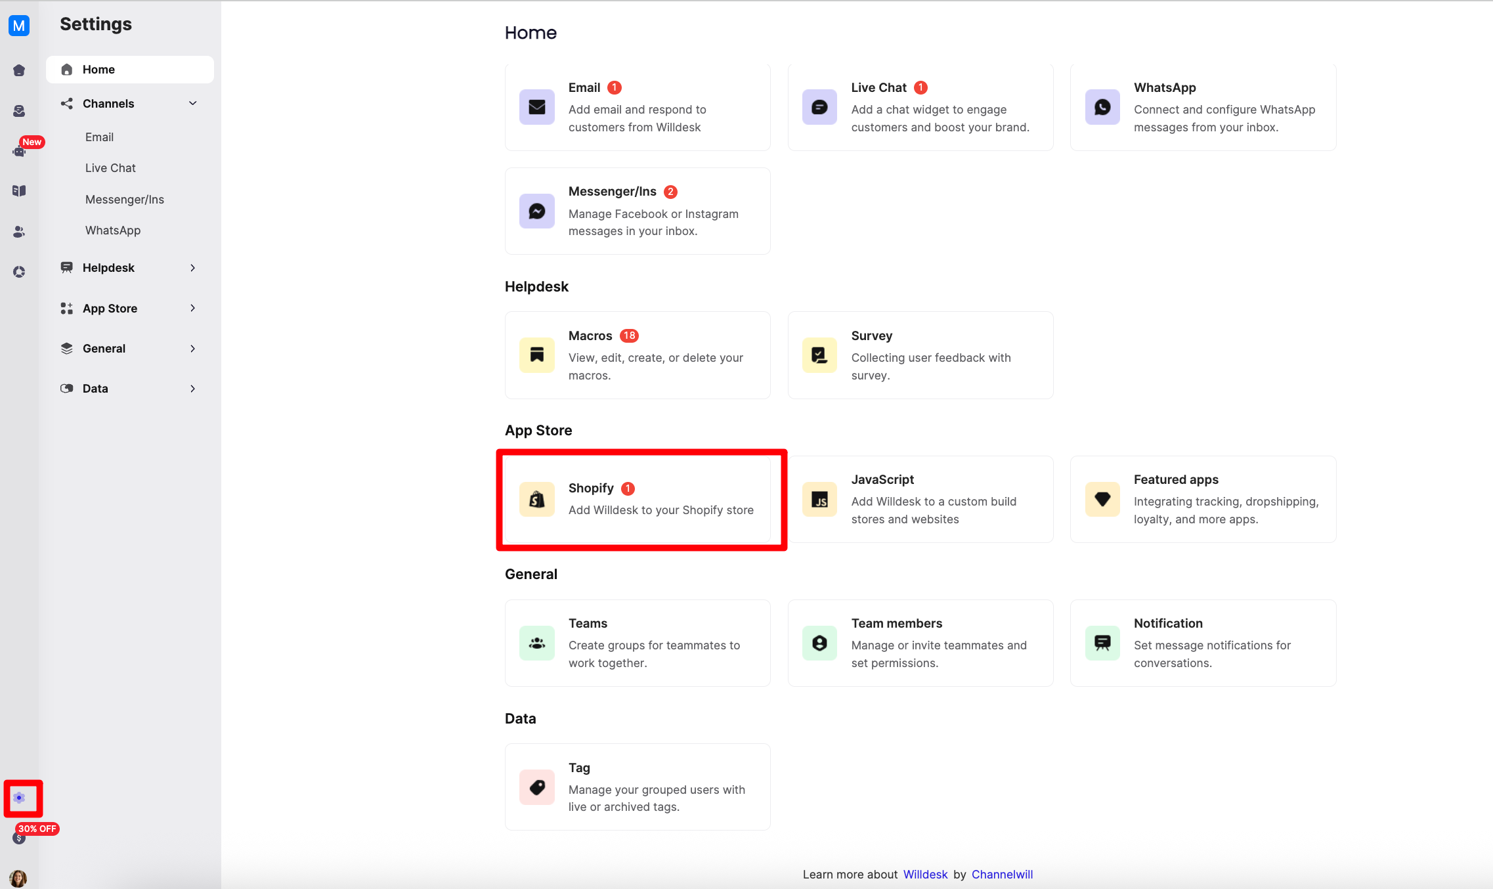This screenshot has height=889, width=1493.
Task: Open the inbox icon in left rail
Action: (x=19, y=111)
